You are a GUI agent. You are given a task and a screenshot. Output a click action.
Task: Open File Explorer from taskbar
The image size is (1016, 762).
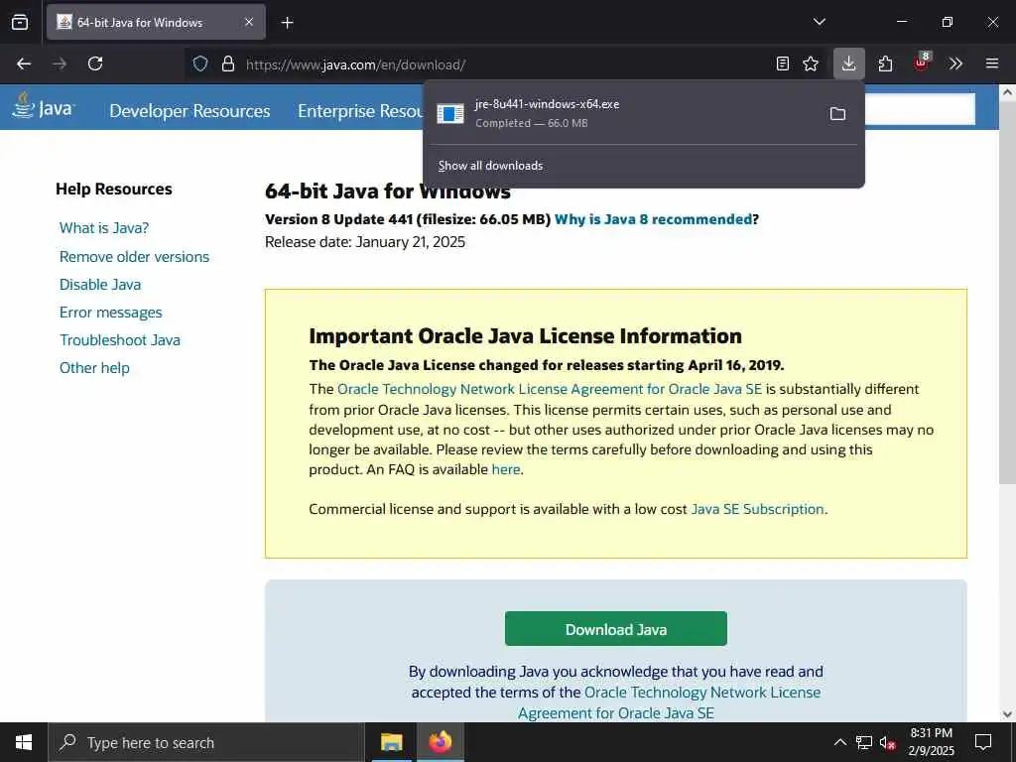(391, 742)
